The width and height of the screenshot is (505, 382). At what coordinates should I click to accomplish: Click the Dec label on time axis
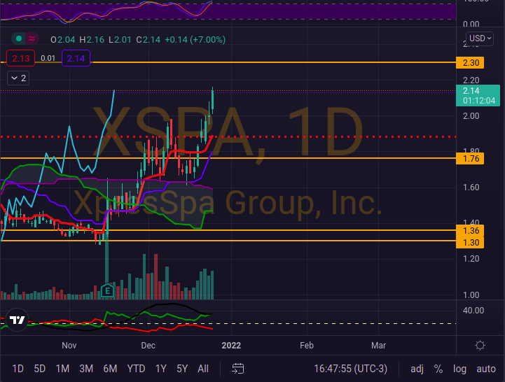click(x=148, y=346)
